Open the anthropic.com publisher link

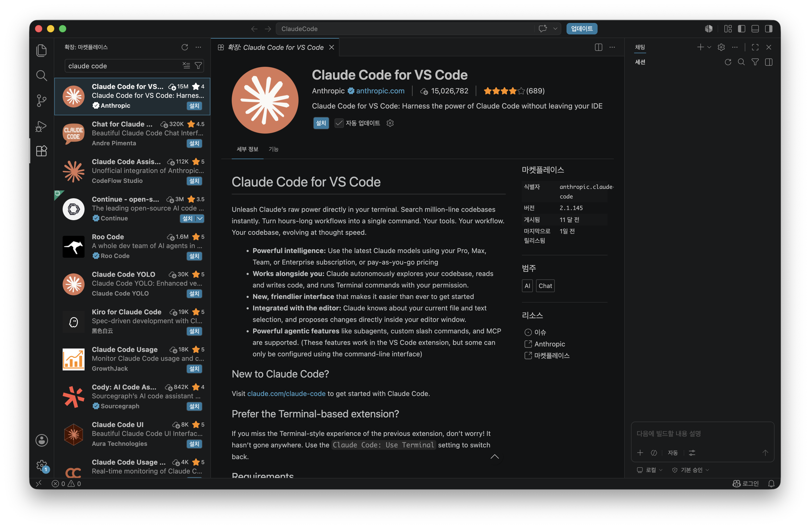point(380,91)
